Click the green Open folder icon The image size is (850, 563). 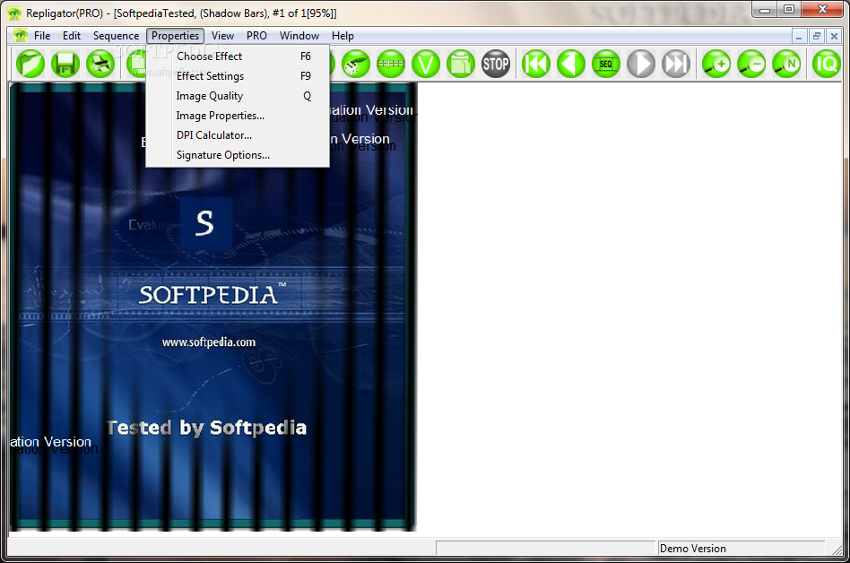click(30, 64)
